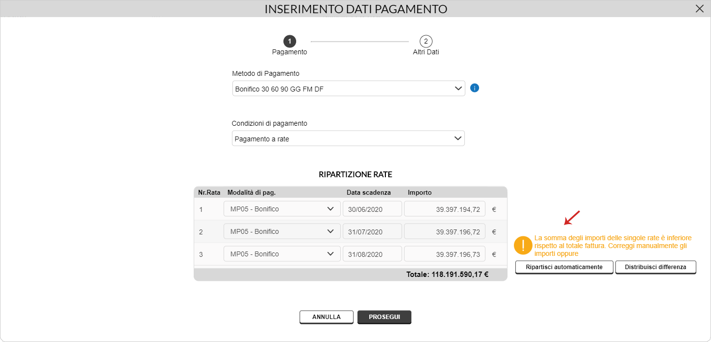Go to step 2 Altri Dati

pyautogui.click(x=426, y=41)
